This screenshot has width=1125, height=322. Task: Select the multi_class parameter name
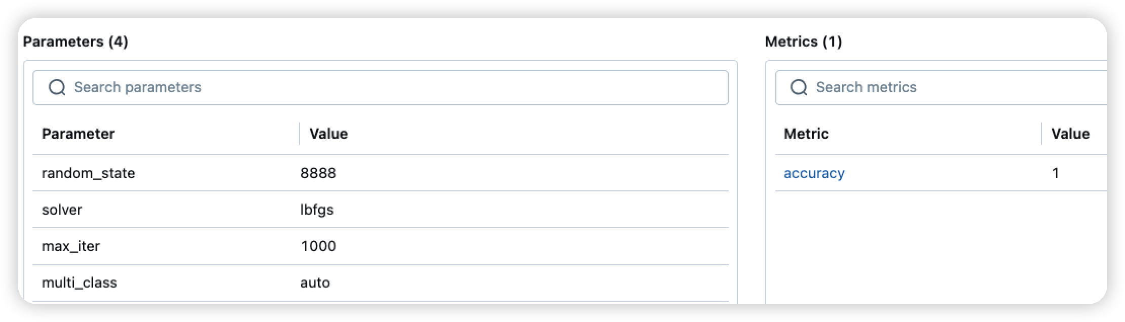pyautogui.click(x=79, y=283)
